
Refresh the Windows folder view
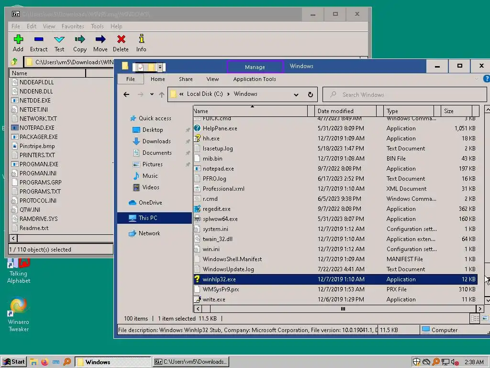pos(310,94)
